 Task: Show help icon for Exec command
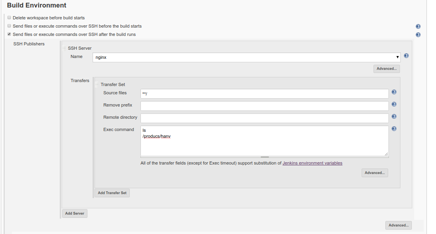click(394, 129)
